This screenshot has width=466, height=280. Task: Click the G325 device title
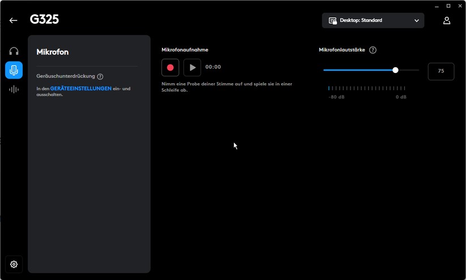click(44, 20)
